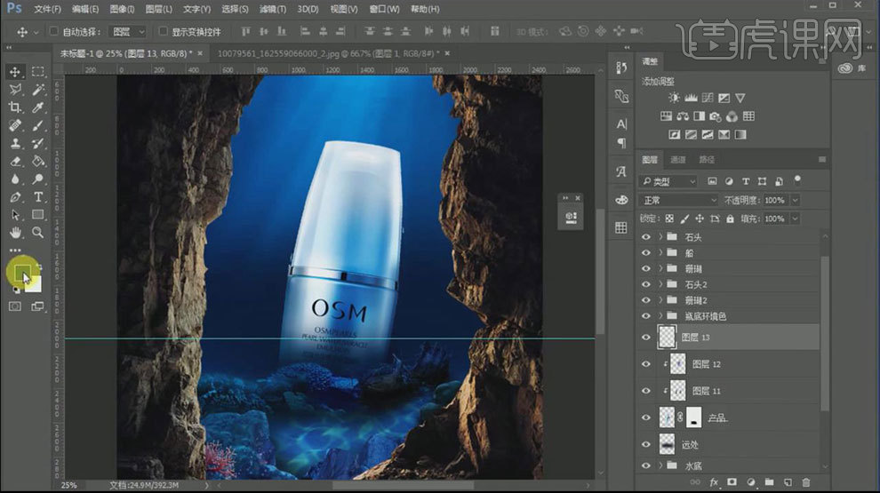Expand the 水底 group
This screenshot has height=493, width=880.
(660, 465)
